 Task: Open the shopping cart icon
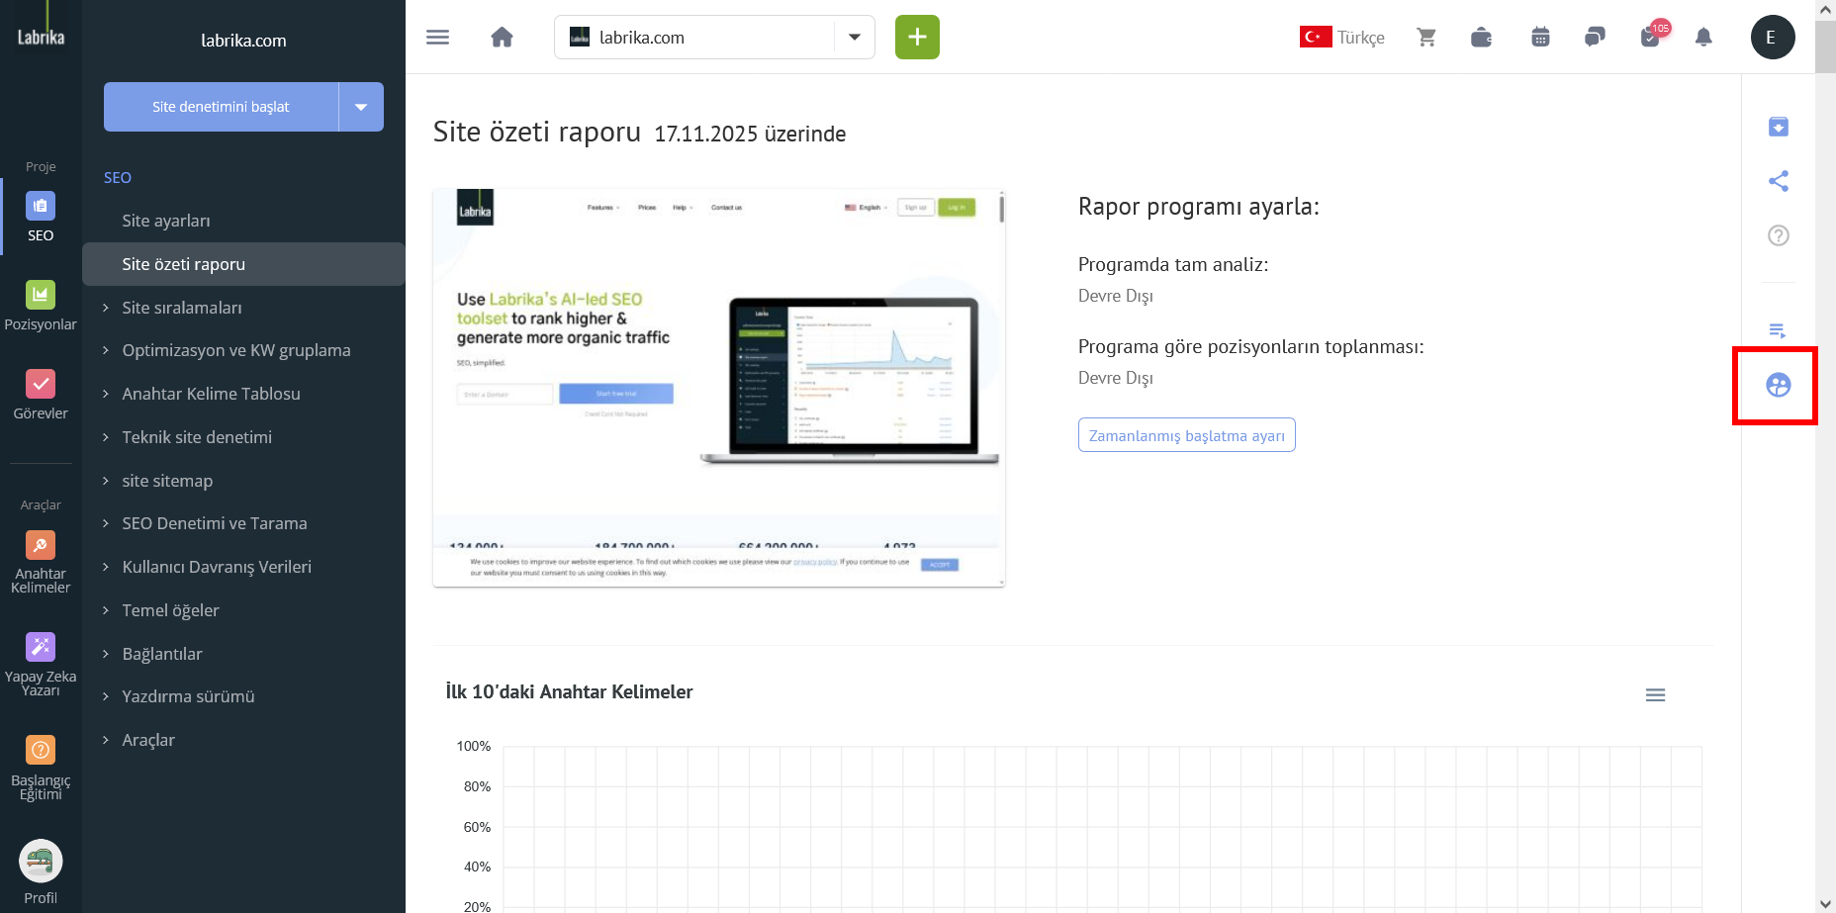pos(1425,38)
